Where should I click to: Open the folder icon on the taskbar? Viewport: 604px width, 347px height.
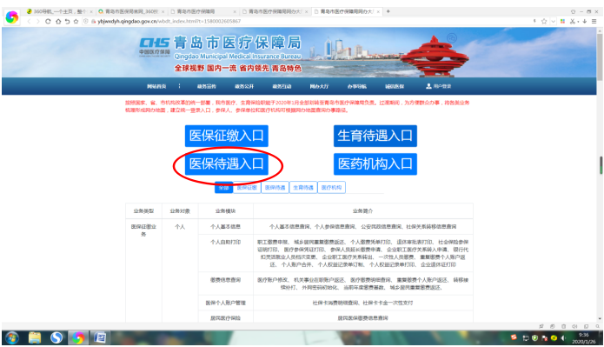(x=35, y=337)
